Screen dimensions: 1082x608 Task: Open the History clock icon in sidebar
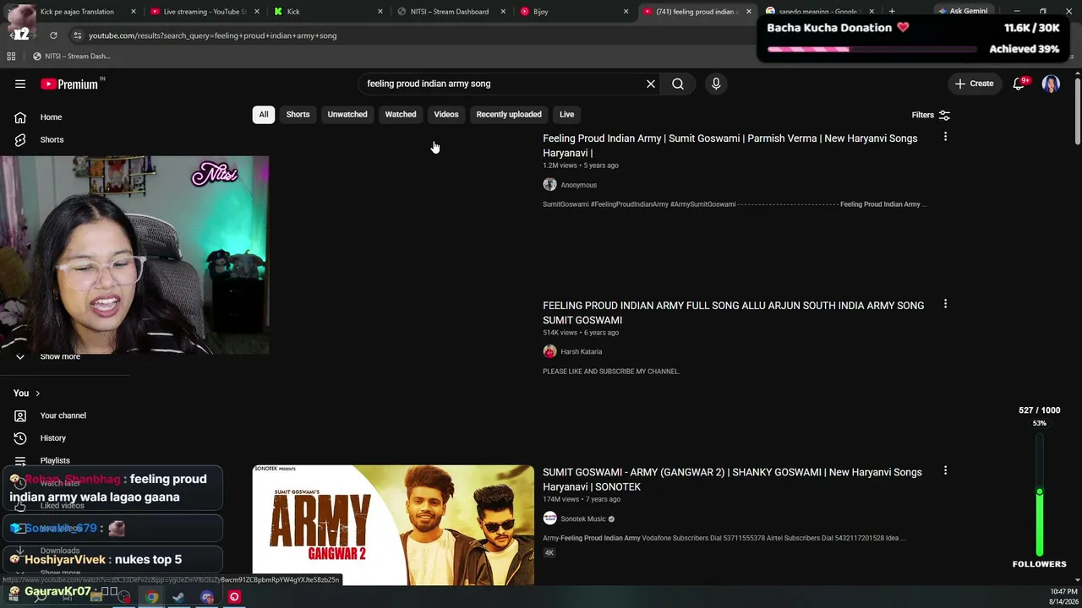click(x=20, y=438)
